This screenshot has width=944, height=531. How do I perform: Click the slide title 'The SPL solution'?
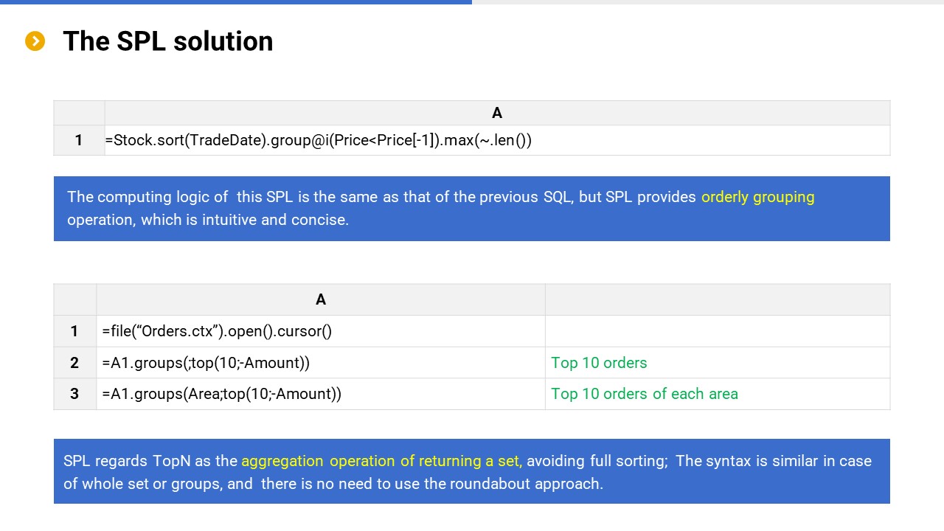tap(167, 41)
